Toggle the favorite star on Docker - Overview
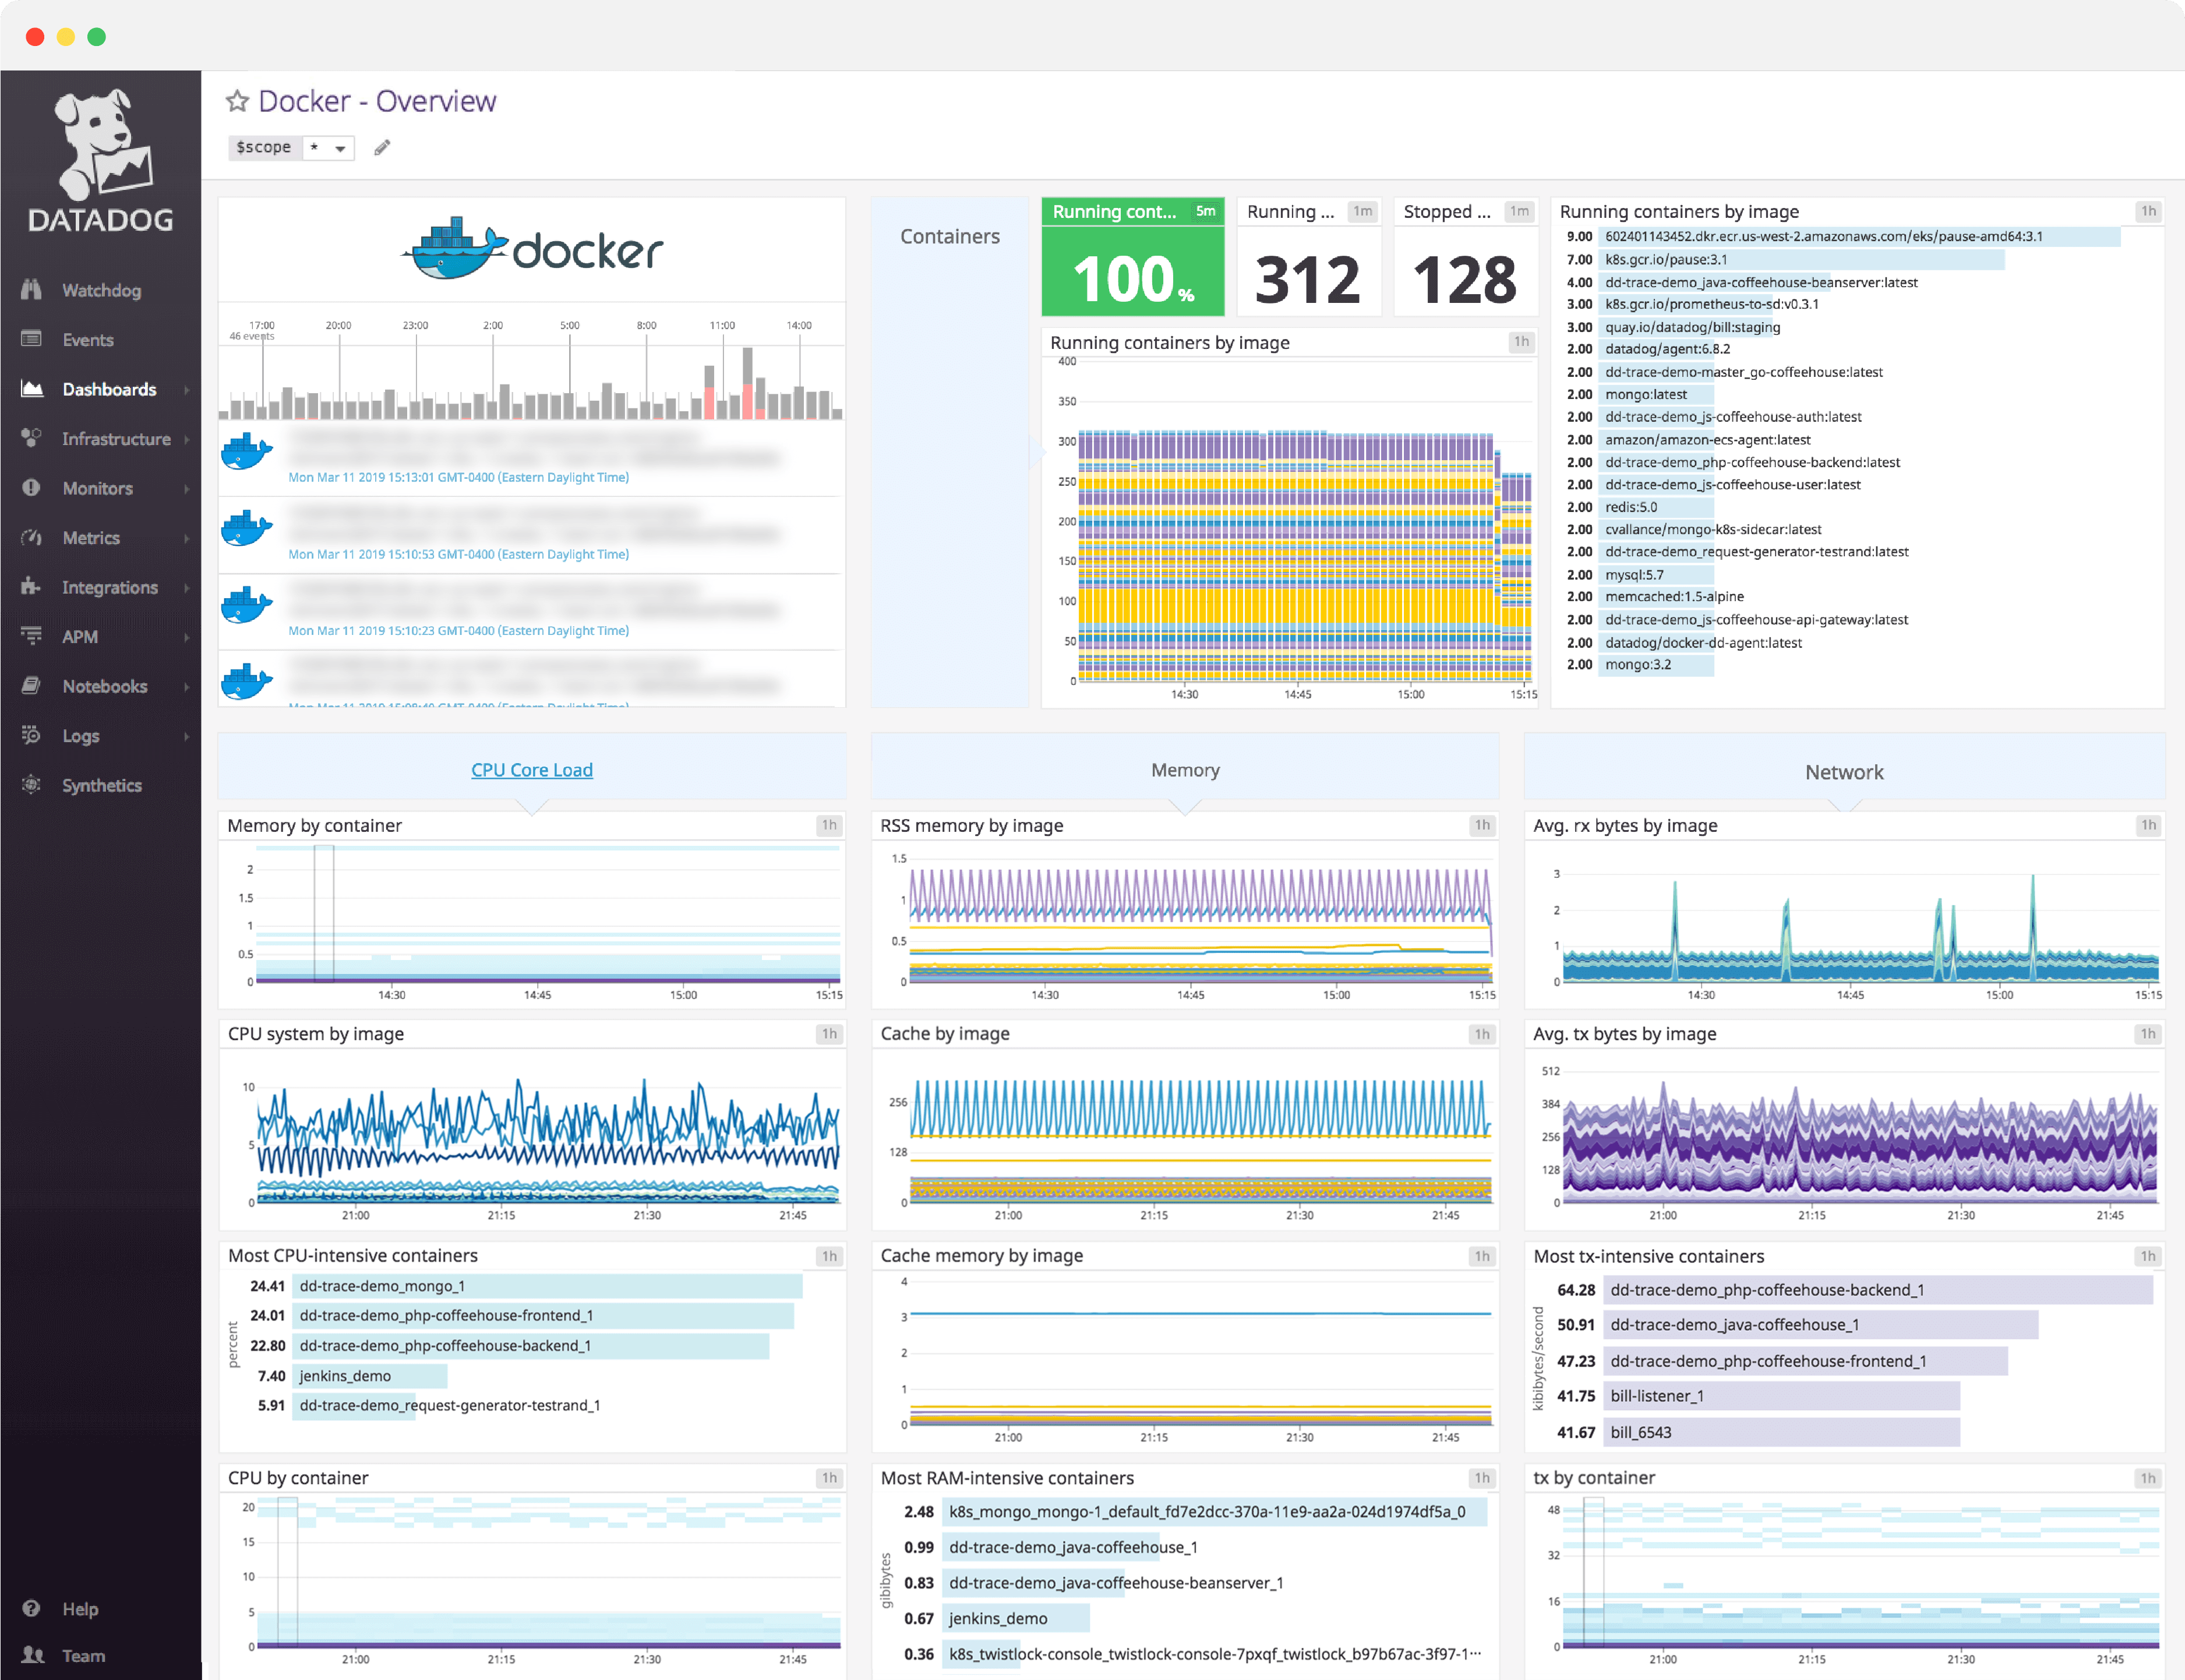Viewport: 2185px width, 1680px height. pyautogui.click(x=236, y=100)
